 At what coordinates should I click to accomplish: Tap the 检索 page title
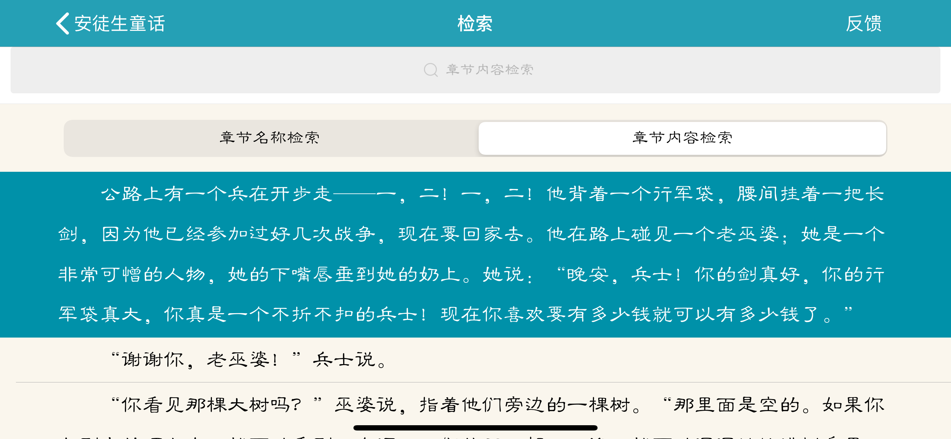pyautogui.click(x=475, y=23)
